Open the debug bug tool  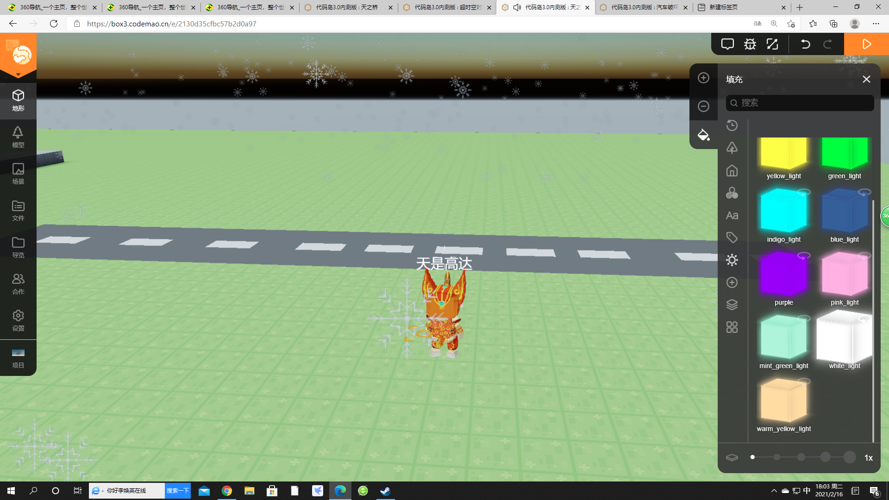pyautogui.click(x=750, y=44)
